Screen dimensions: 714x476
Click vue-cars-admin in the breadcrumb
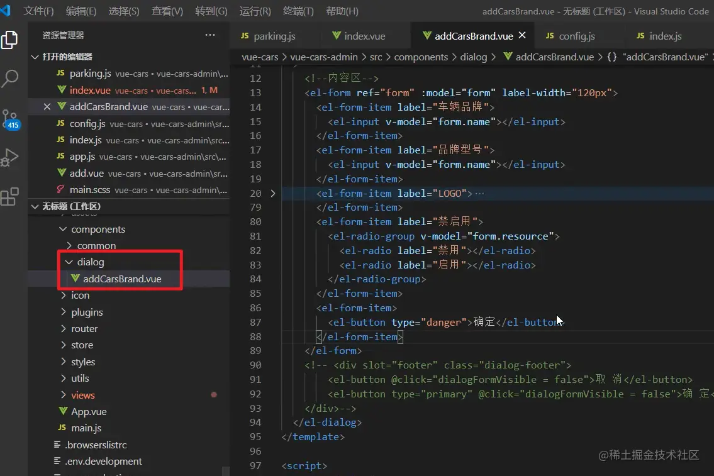324,57
